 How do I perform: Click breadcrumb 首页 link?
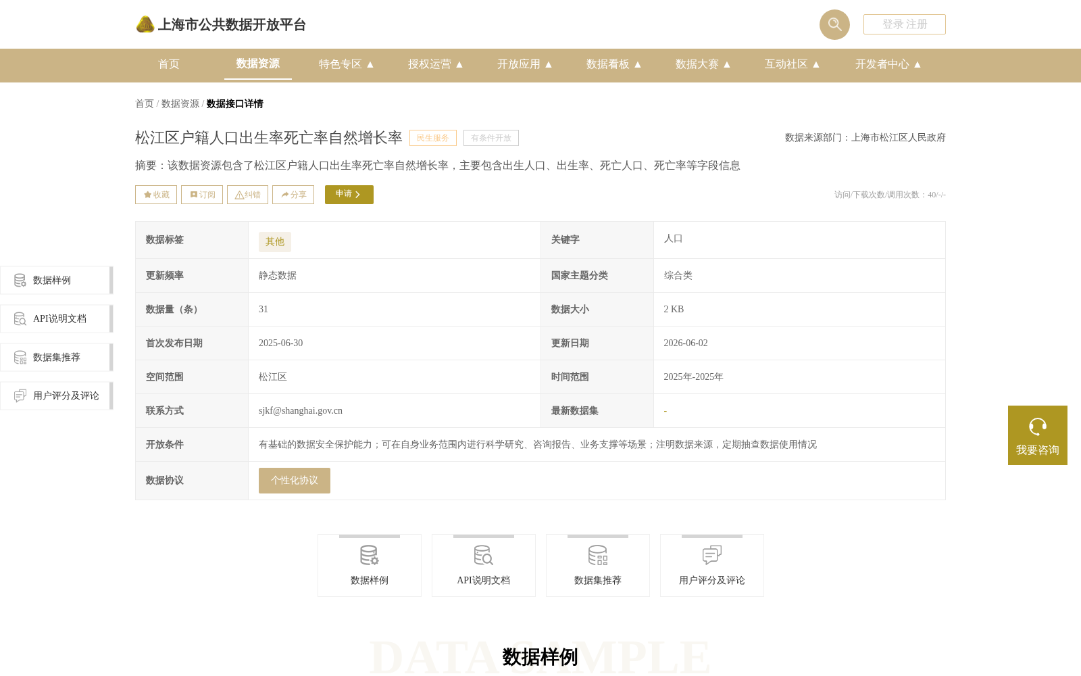pos(145,104)
